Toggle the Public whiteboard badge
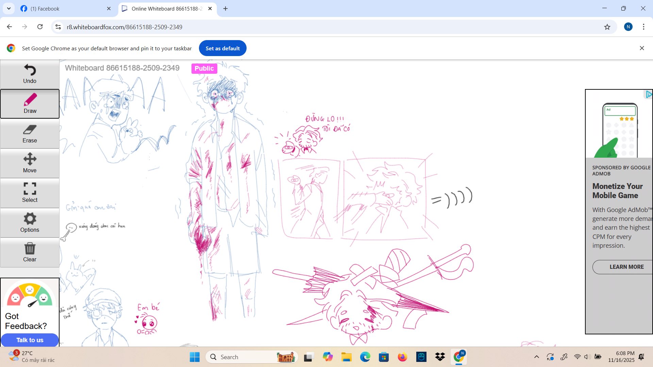Viewport: 653px width, 367px height. (x=204, y=68)
